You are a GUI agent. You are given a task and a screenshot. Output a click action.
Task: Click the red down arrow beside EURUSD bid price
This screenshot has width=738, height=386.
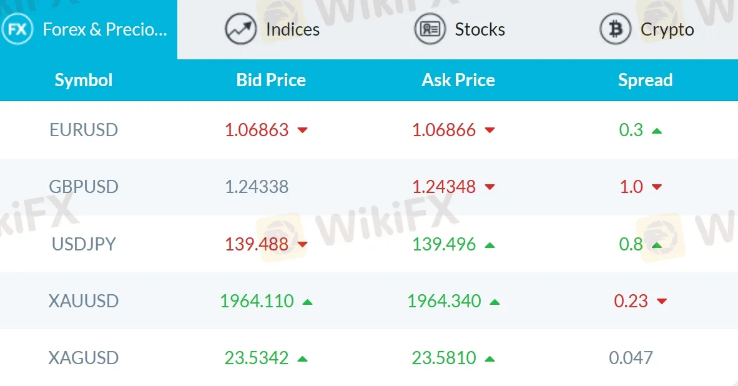click(x=303, y=130)
